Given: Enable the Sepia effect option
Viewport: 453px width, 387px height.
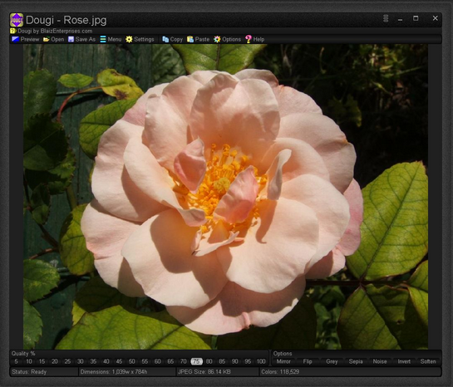Looking at the screenshot, I should pyautogui.click(x=356, y=361).
